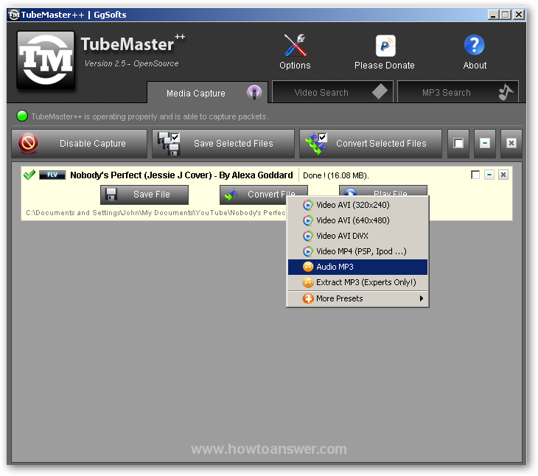This screenshot has height=476, width=538.
Task: Click the Video AVI (320x240) preset icon
Action: (308, 205)
